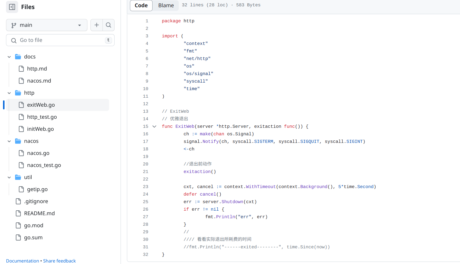This screenshot has height=264, width=460.
Task: Click line number 15
Action: pos(146,127)
